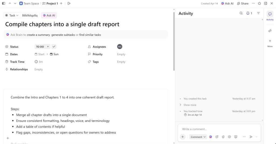Click the Track Time label

click(17, 62)
